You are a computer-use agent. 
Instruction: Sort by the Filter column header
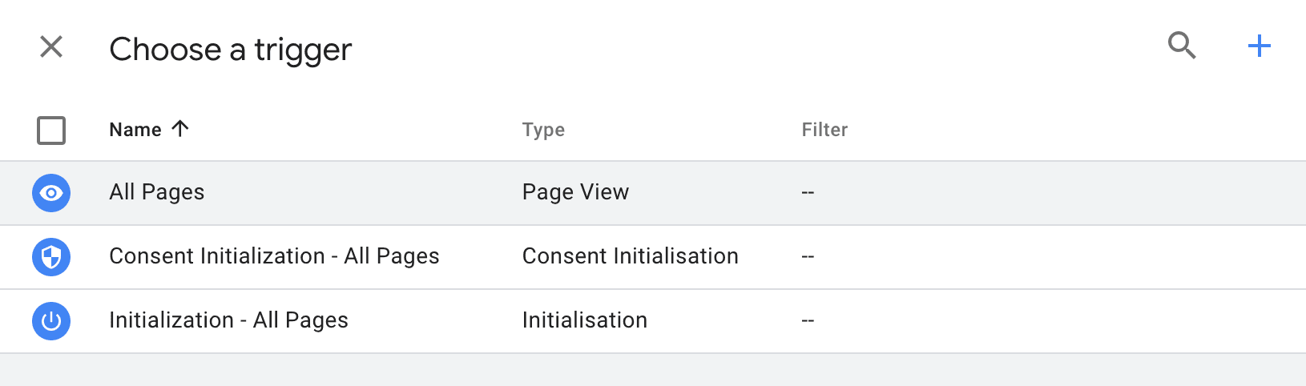click(x=824, y=130)
